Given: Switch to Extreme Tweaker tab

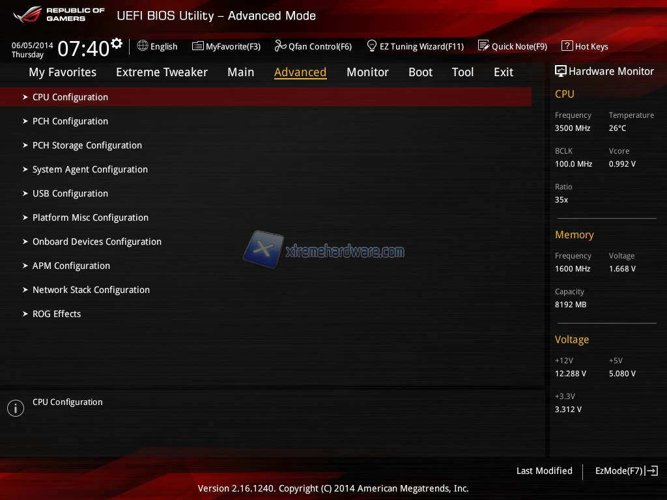Looking at the screenshot, I should [162, 72].
